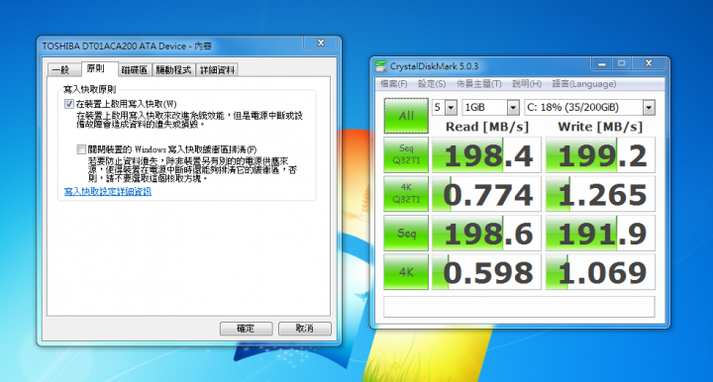Open the 佈景主題(T) menu

(x=478, y=84)
